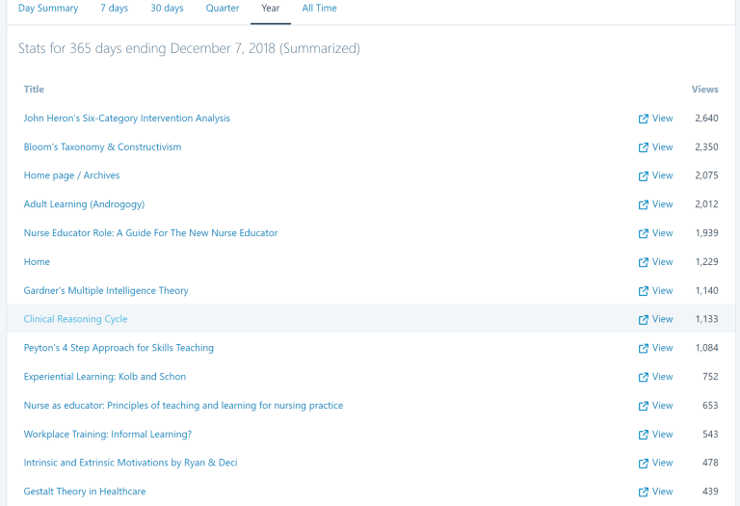Click the Views column header

tap(704, 90)
